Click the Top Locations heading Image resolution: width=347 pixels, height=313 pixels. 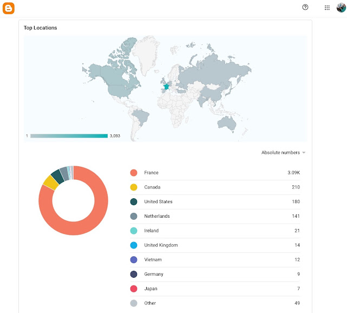40,28
